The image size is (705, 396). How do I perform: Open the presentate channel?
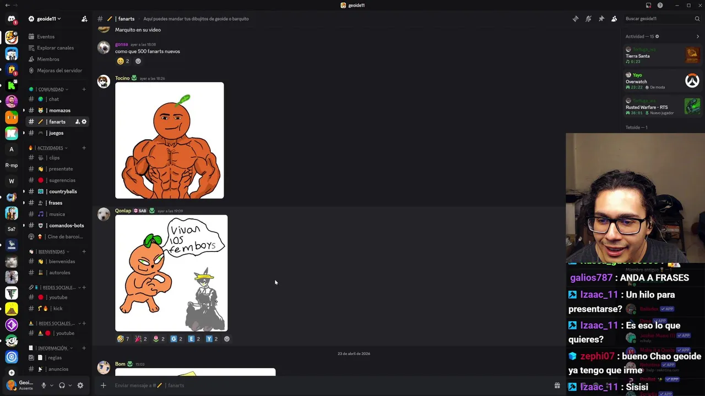pos(57,169)
